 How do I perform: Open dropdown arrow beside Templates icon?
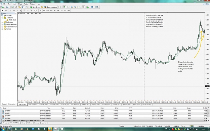pos(98,7)
